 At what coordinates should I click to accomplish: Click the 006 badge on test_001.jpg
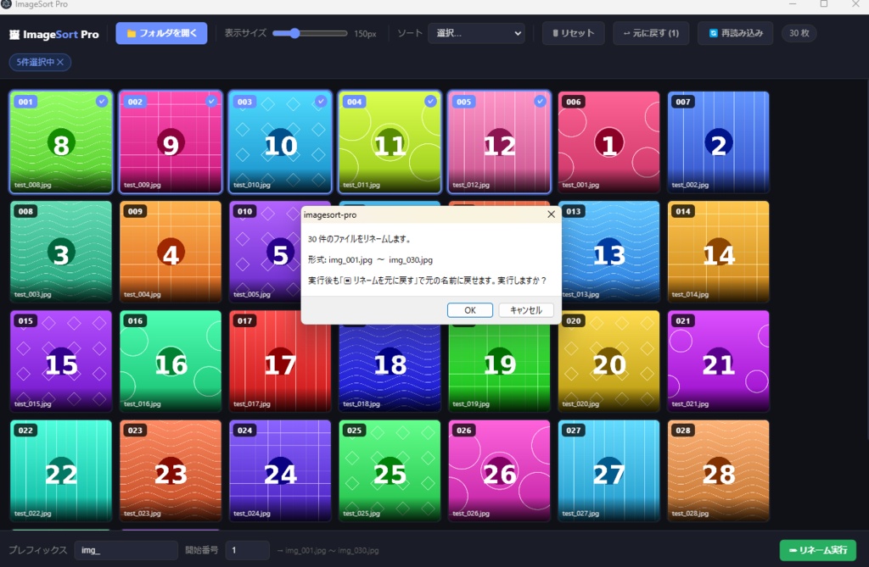(574, 102)
